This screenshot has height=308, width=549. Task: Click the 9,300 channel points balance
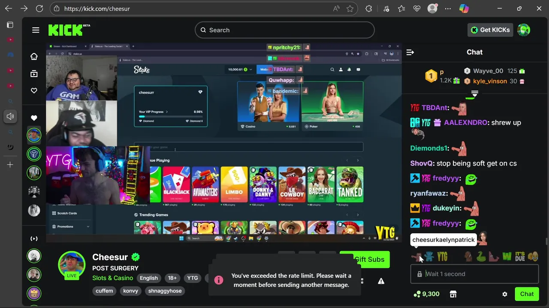coord(426,294)
